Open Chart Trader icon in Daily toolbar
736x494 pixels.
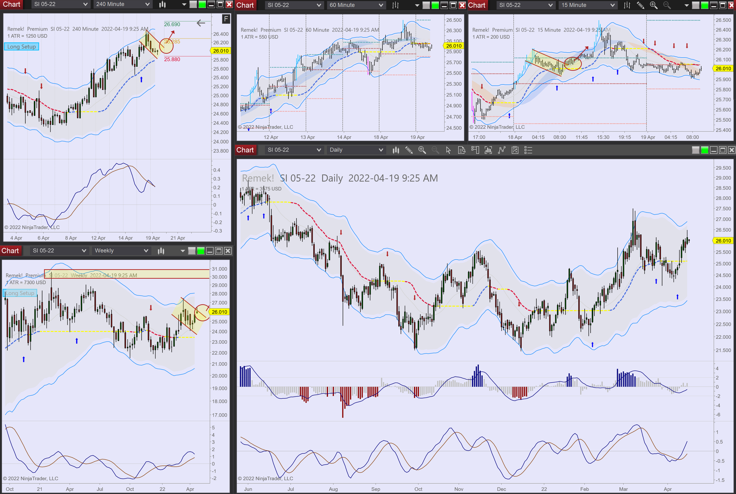475,150
